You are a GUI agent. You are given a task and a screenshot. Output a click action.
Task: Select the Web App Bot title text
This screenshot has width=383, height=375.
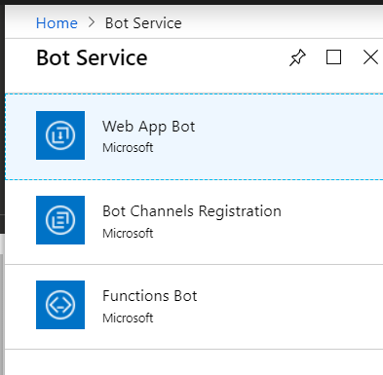pos(149,127)
